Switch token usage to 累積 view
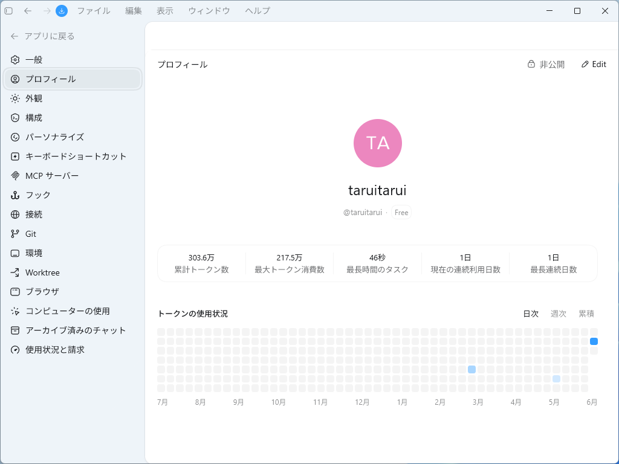 (586, 314)
